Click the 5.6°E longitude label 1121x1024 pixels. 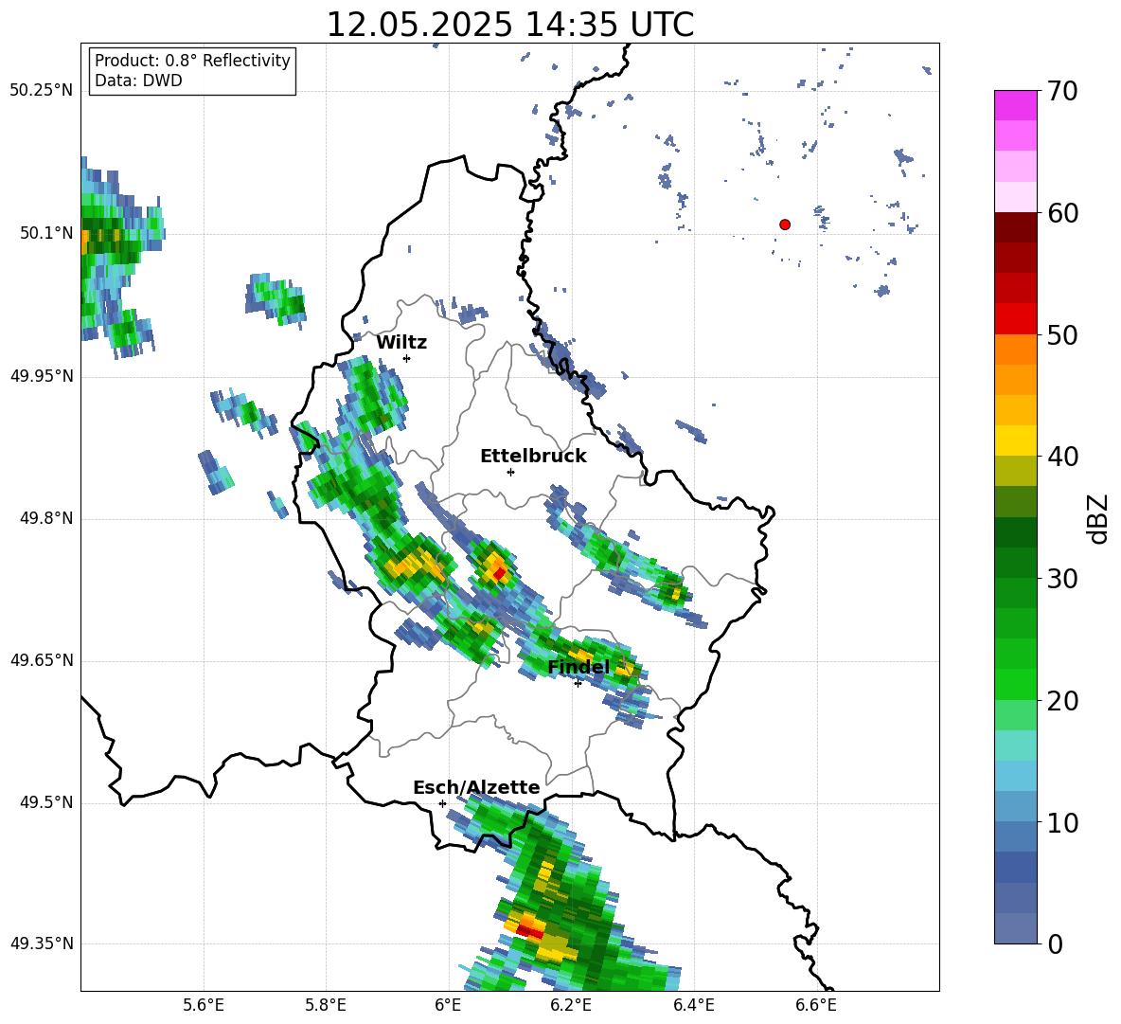[x=204, y=1005]
